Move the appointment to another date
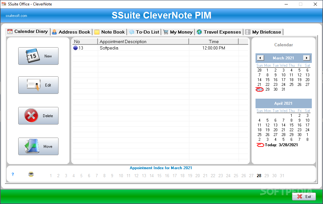 click(38, 147)
